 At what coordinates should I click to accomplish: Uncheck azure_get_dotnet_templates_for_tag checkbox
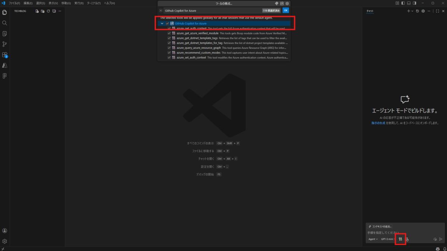169,43
